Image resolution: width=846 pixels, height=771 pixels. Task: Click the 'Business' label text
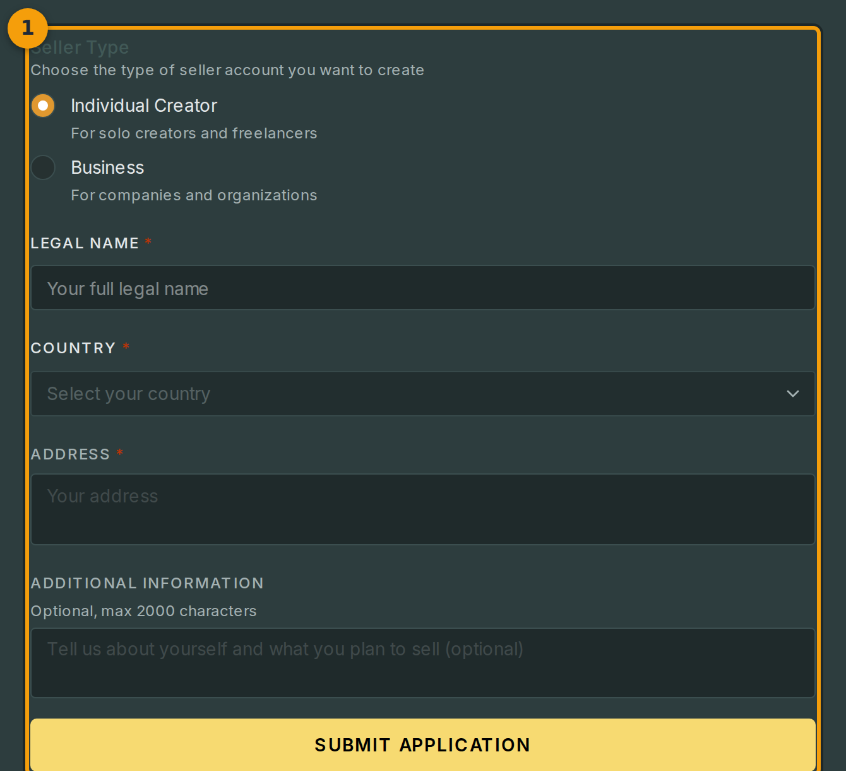[107, 167]
